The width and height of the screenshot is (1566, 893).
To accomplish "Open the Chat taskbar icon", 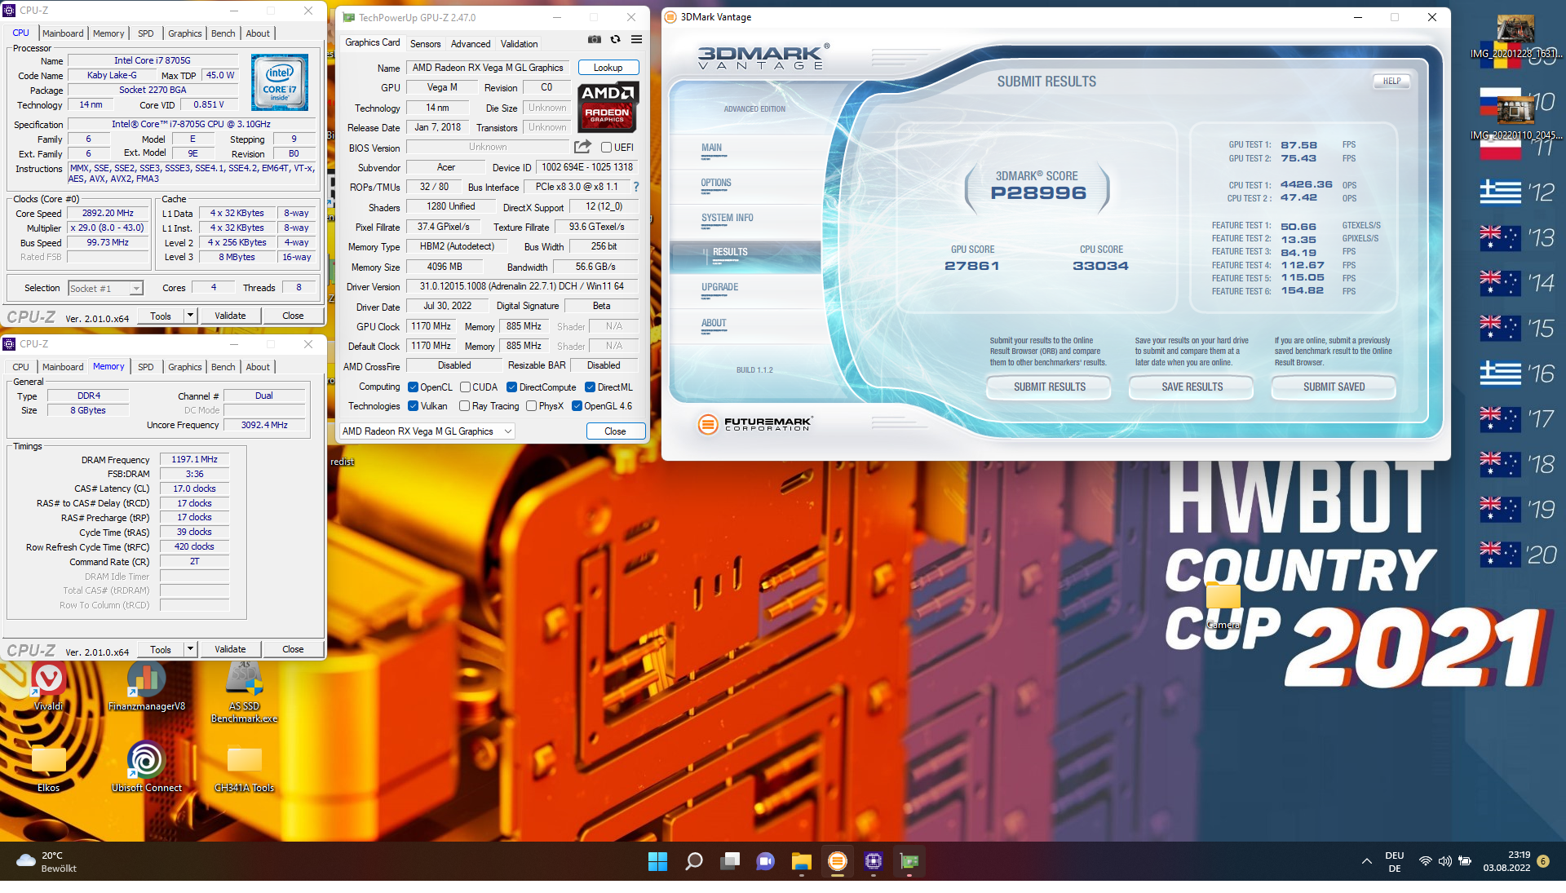I will 766,861.
